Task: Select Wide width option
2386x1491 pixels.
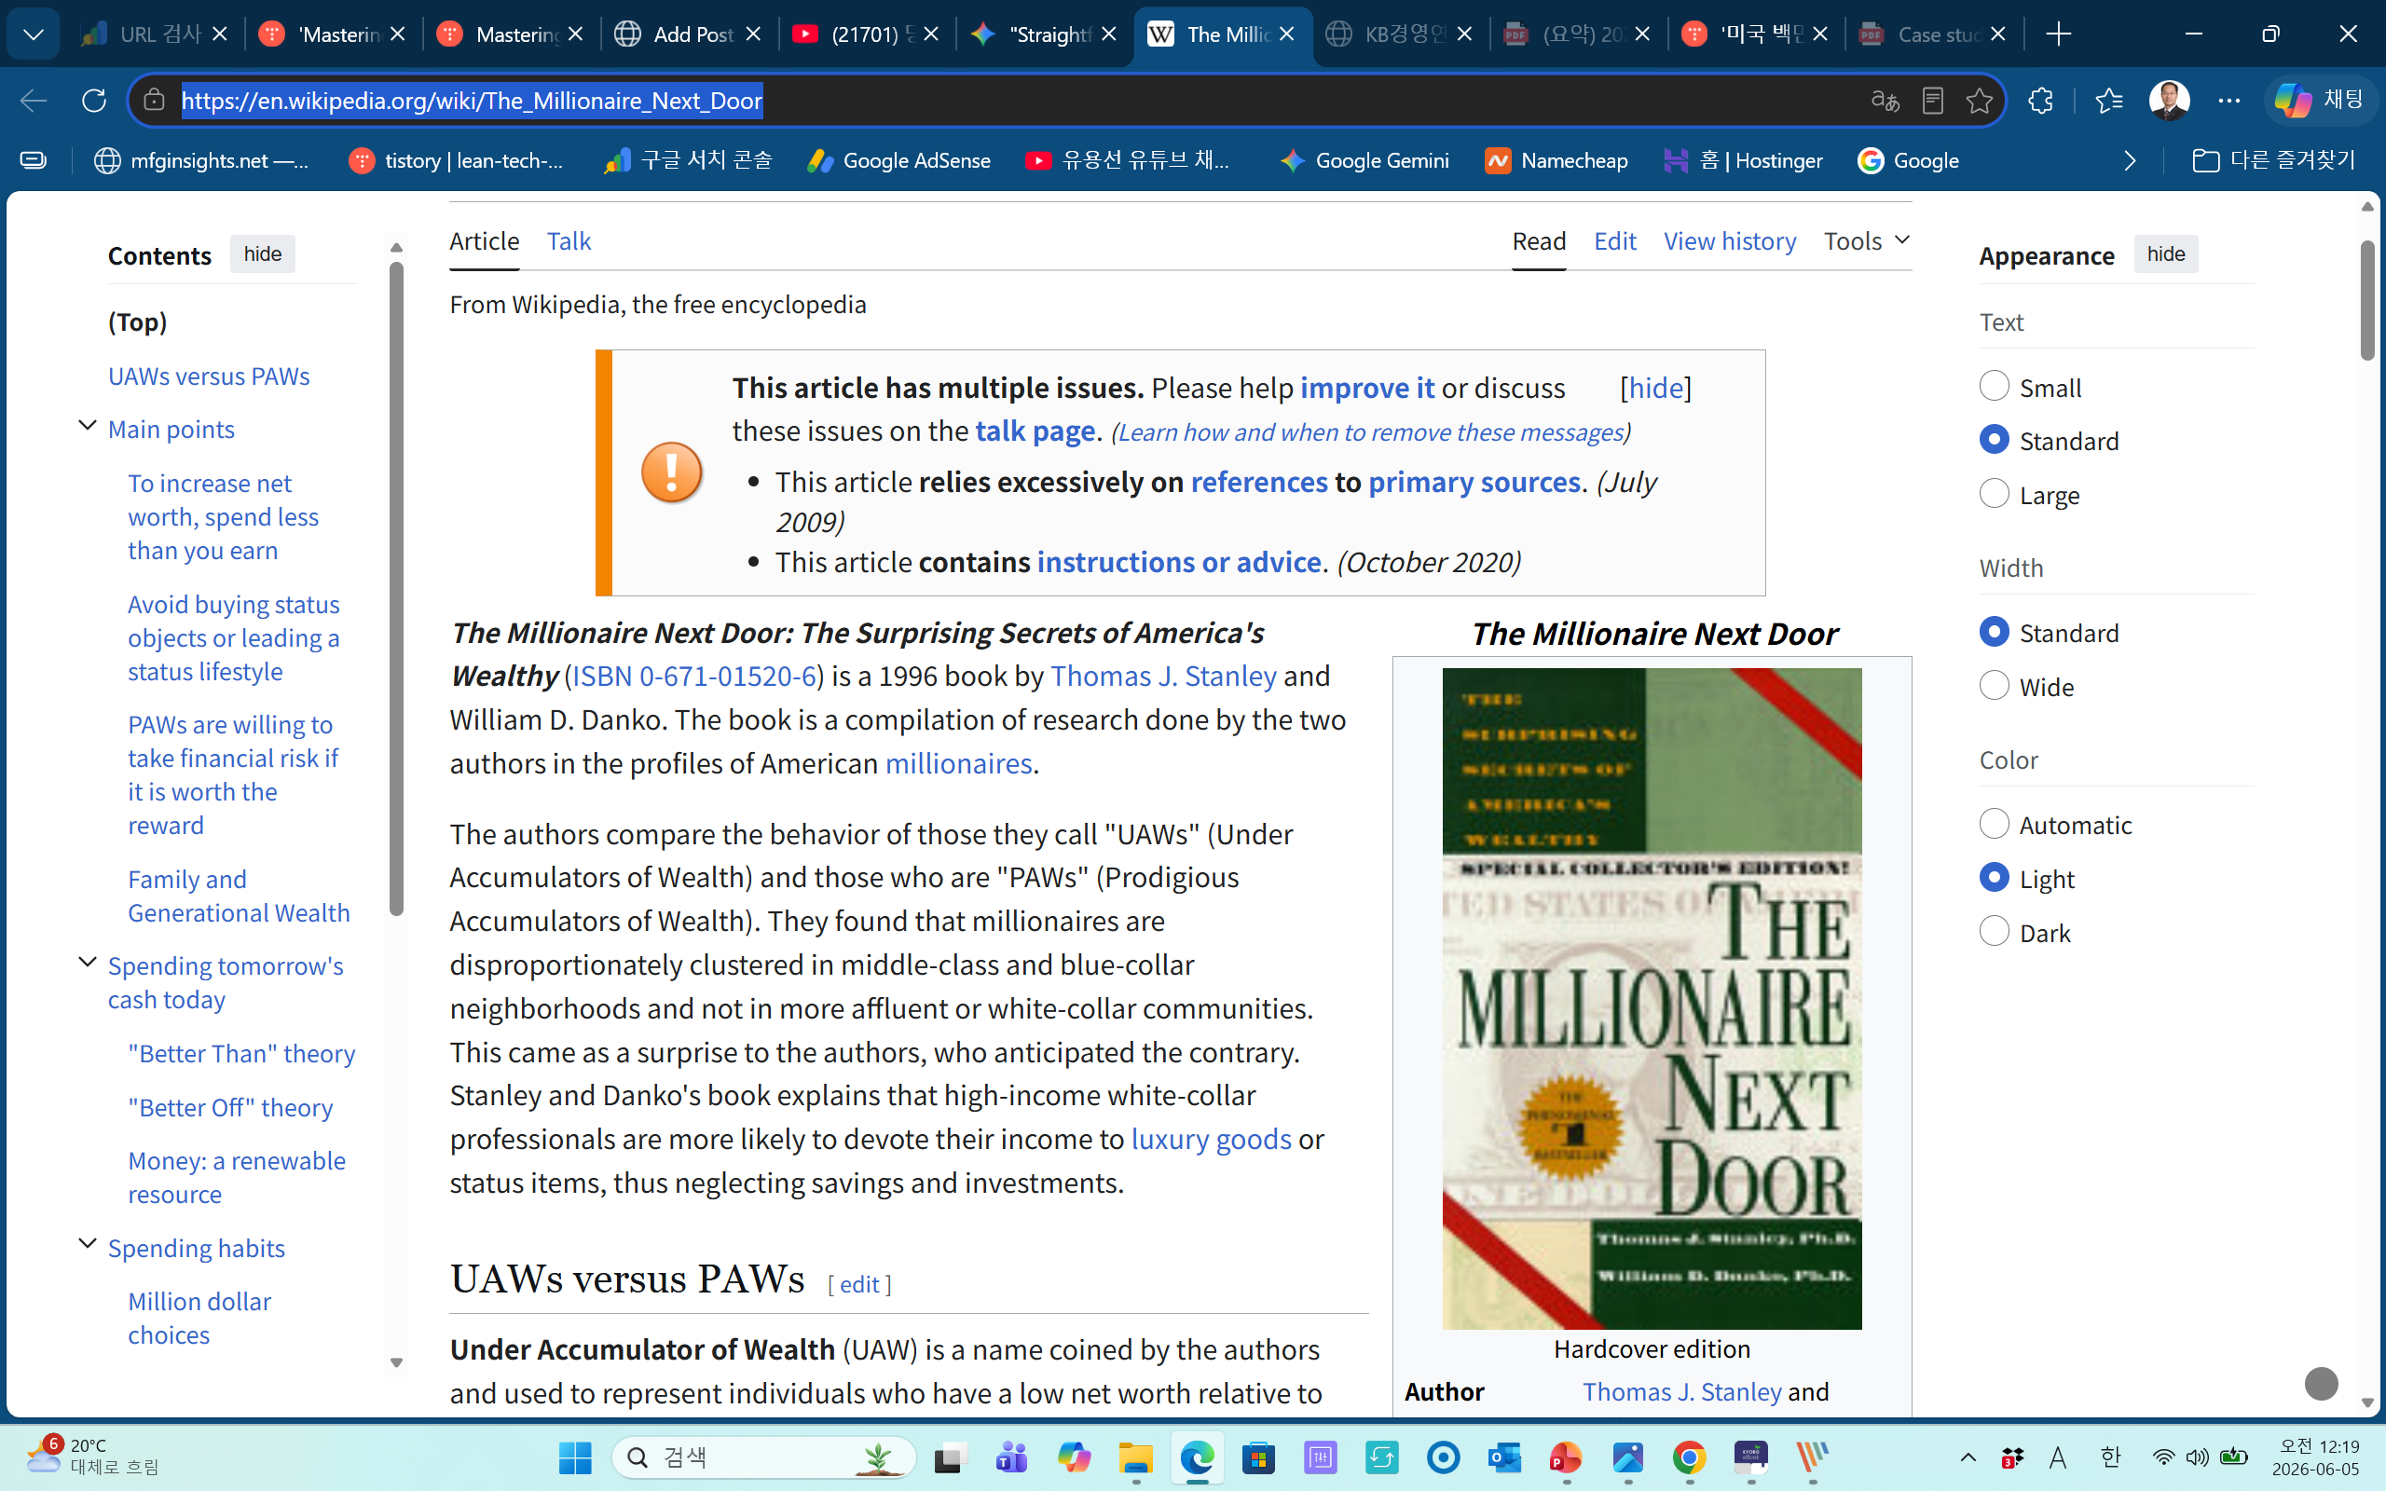Action: pyautogui.click(x=1994, y=687)
